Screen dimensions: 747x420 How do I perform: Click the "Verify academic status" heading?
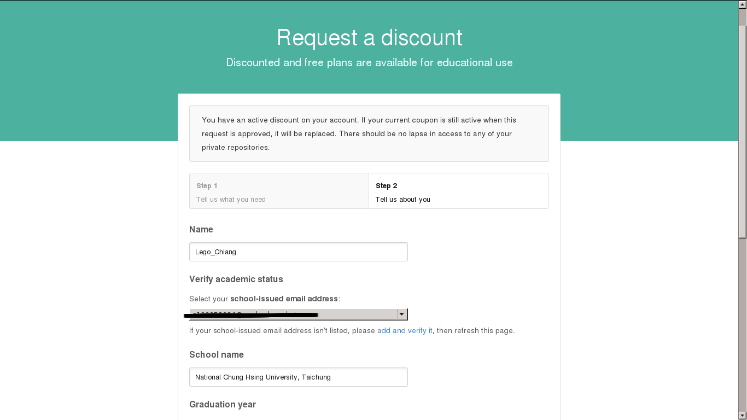click(x=236, y=279)
